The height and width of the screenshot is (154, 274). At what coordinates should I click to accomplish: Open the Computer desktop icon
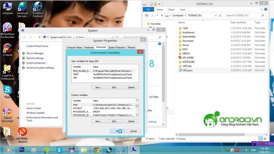pos(7,8)
